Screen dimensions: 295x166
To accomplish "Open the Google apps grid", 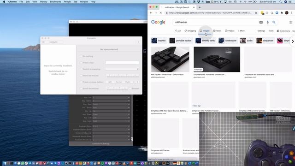I will [291, 22].
